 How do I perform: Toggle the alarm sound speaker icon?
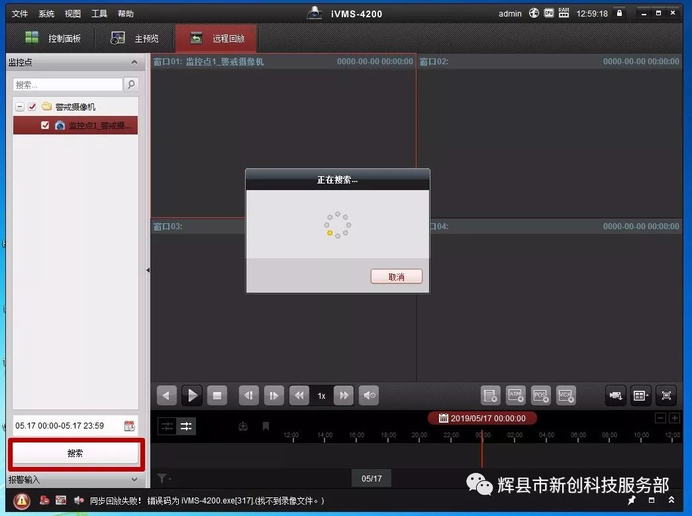(x=79, y=500)
